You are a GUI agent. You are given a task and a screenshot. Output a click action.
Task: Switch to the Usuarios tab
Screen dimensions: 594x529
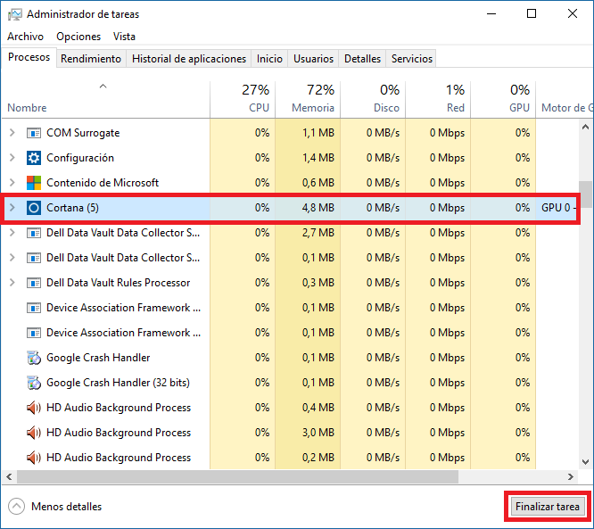[313, 59]
